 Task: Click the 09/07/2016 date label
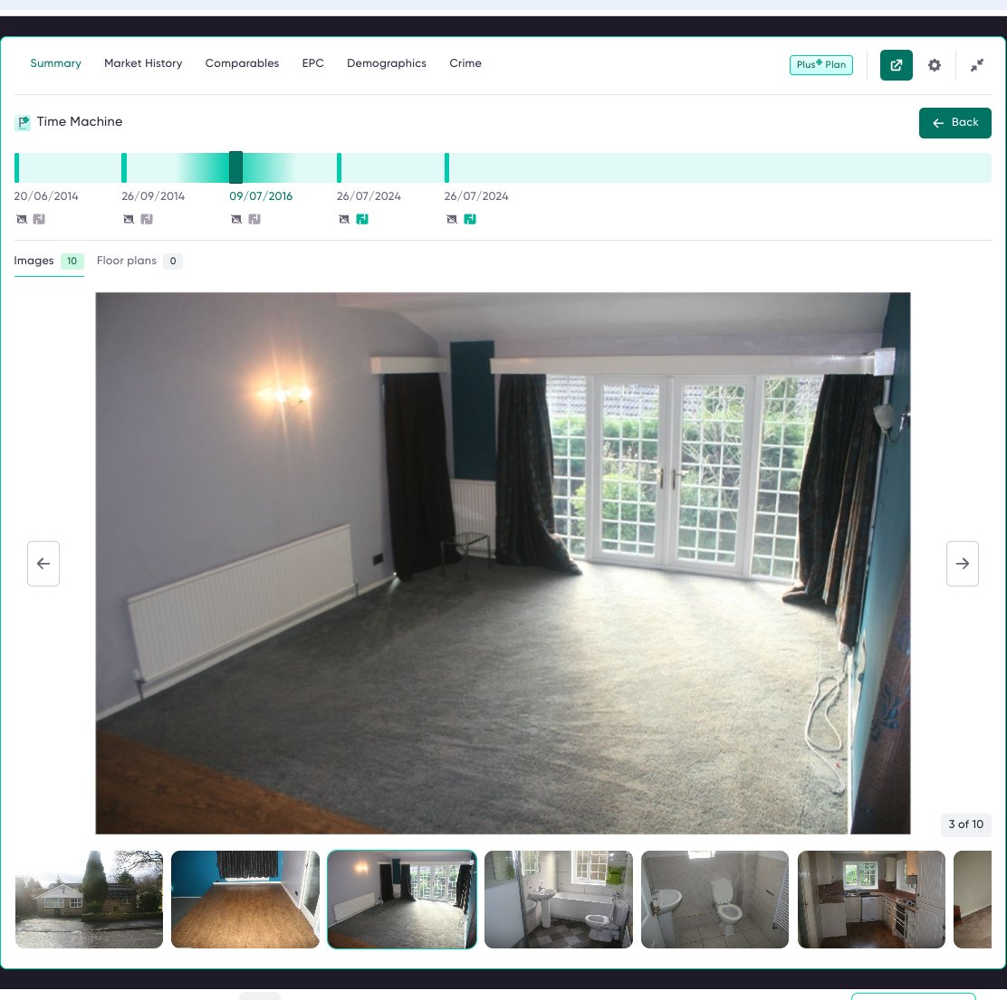261,196
